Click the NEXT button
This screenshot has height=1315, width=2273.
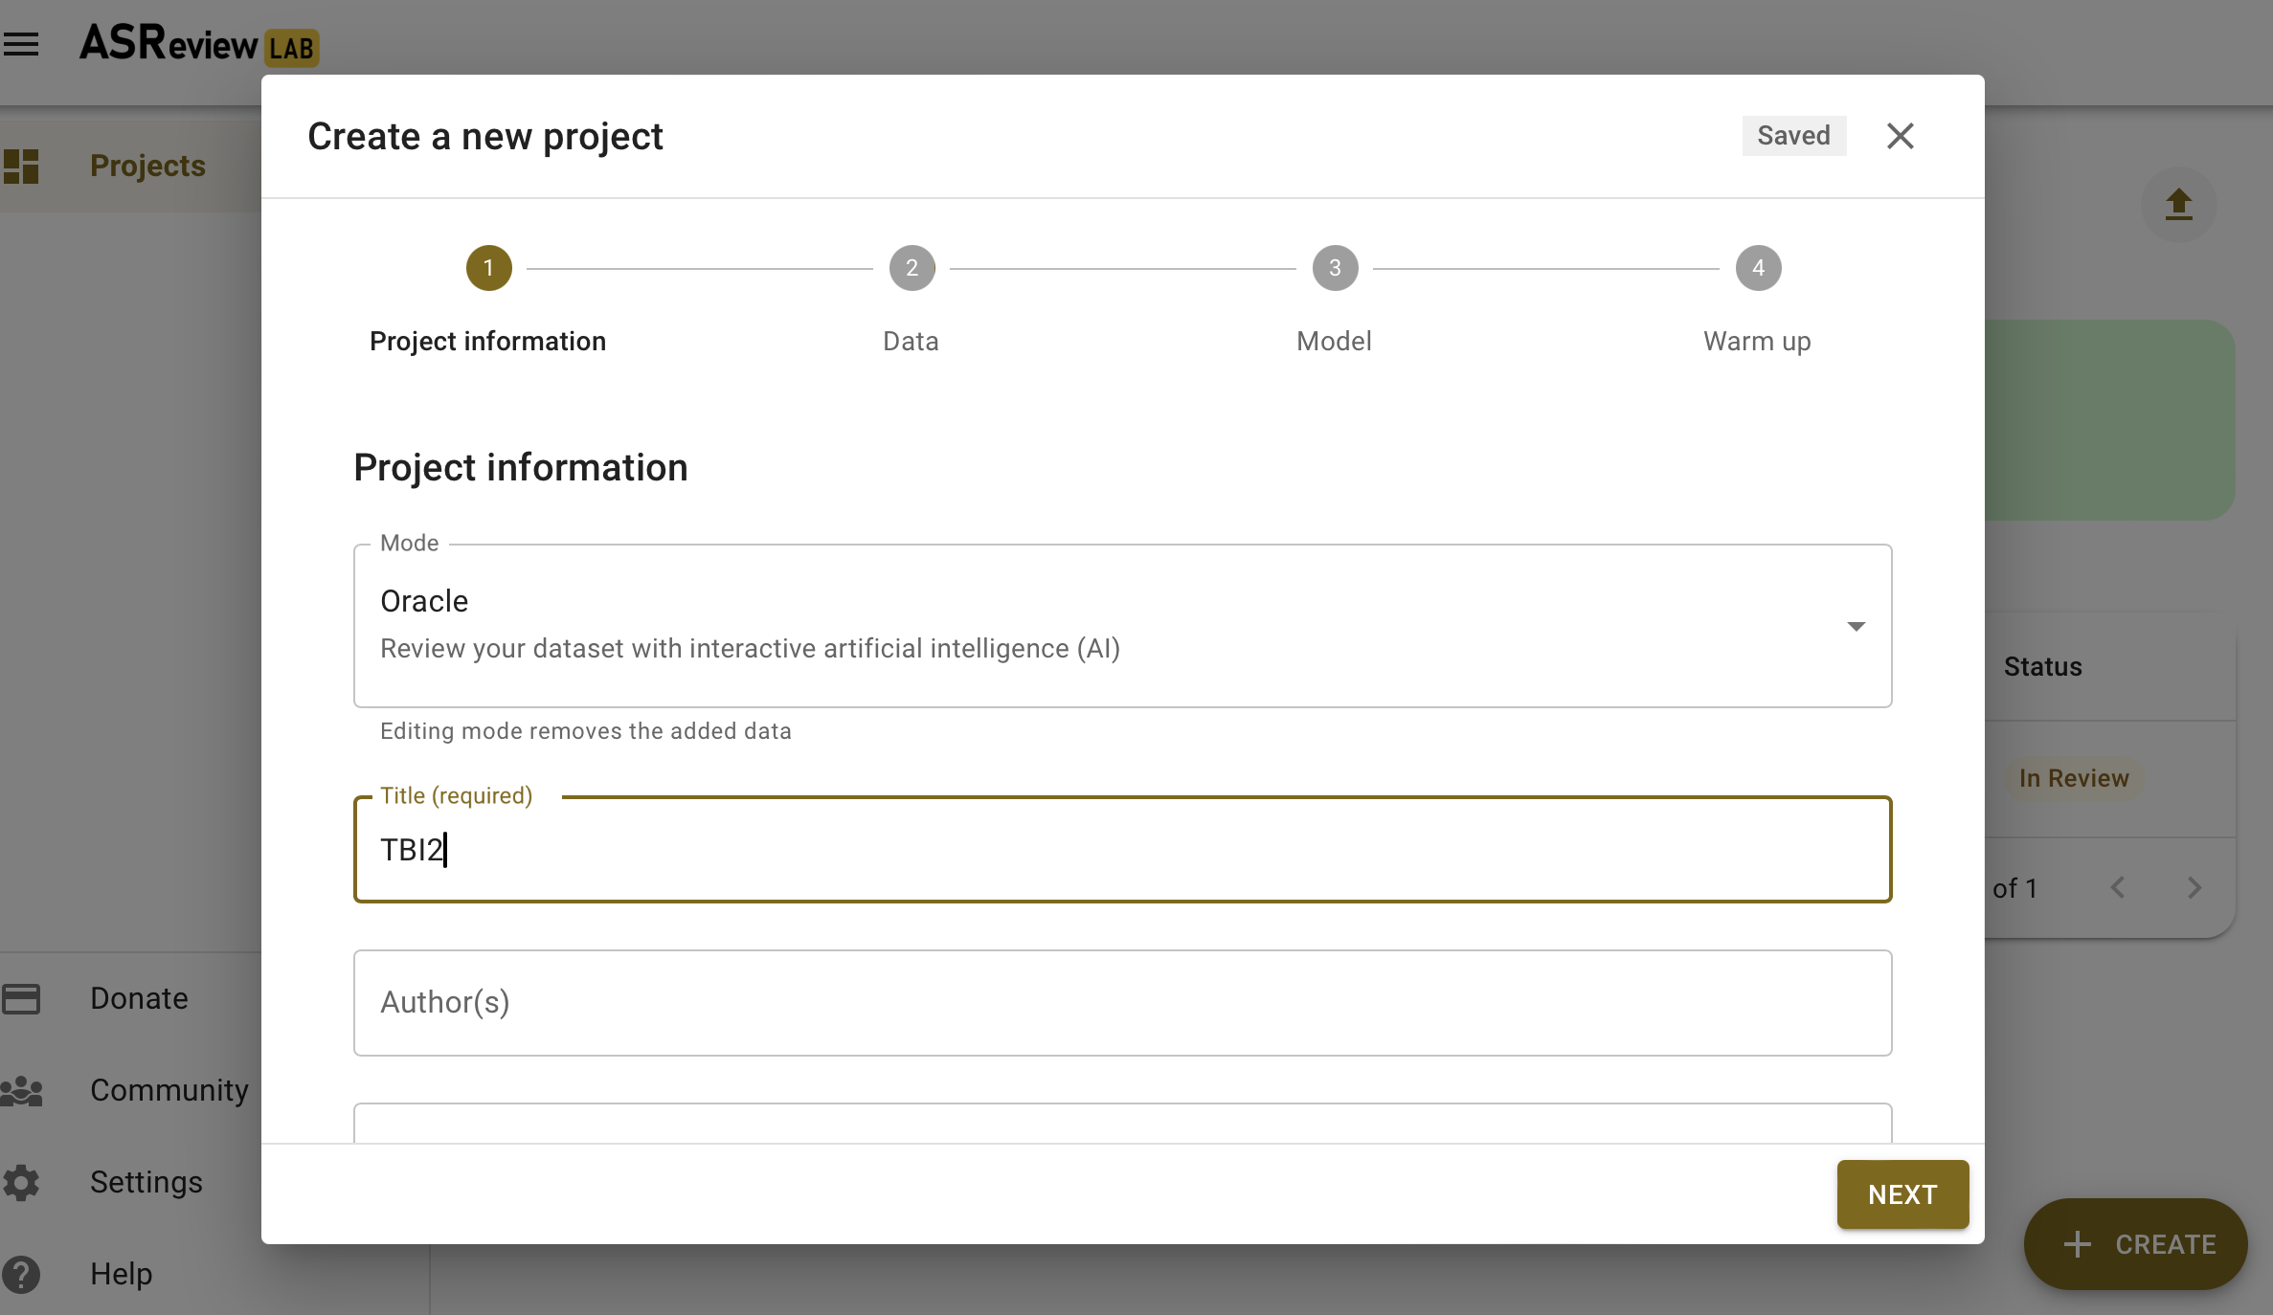[x=1902, y=1193]
